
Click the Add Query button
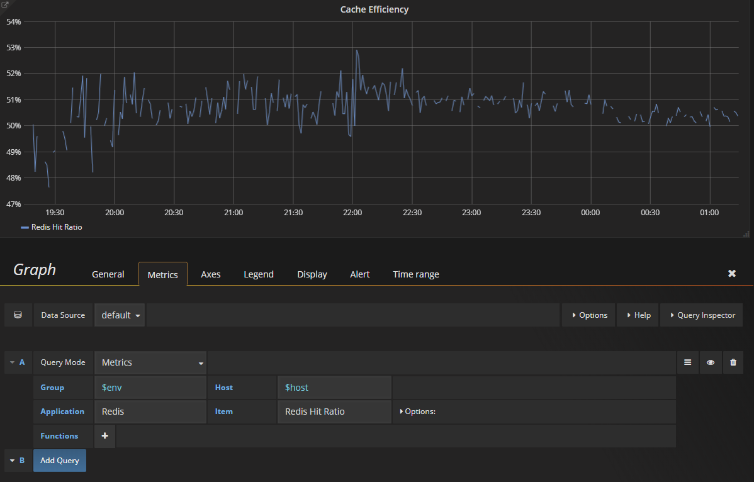(59, 460)
